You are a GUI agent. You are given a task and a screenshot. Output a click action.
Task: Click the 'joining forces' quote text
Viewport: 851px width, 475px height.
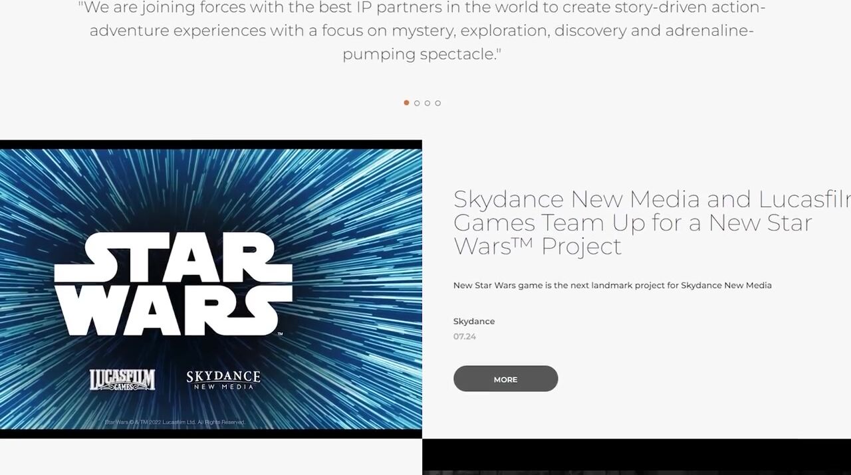click(x=422, y=31)
